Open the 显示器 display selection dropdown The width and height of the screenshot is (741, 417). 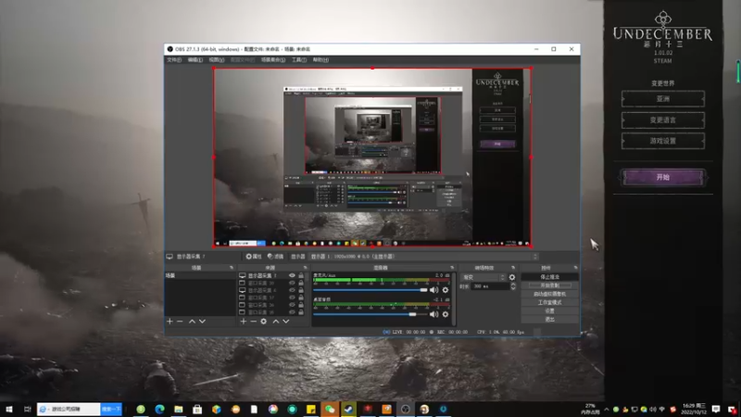click(424, 257)
